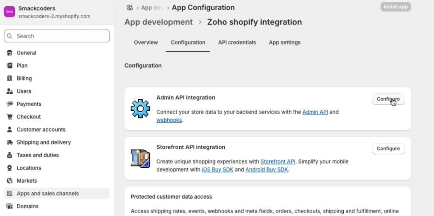Image resolution: width=434 pixels, height=216 pixels.
Task: Open the Android Buy SDK link
Action: [x=267, y=170]
